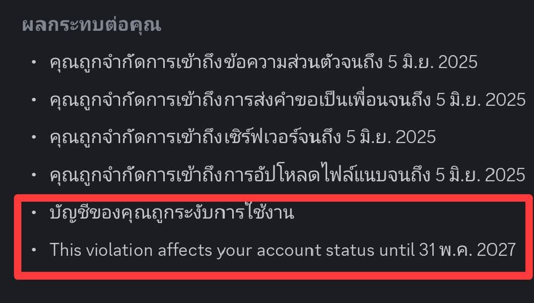Select the line about restricted direct messages (ข้อความส่วนตัว)
Viewport: 534px width, 303px height.
pos(264,62)
